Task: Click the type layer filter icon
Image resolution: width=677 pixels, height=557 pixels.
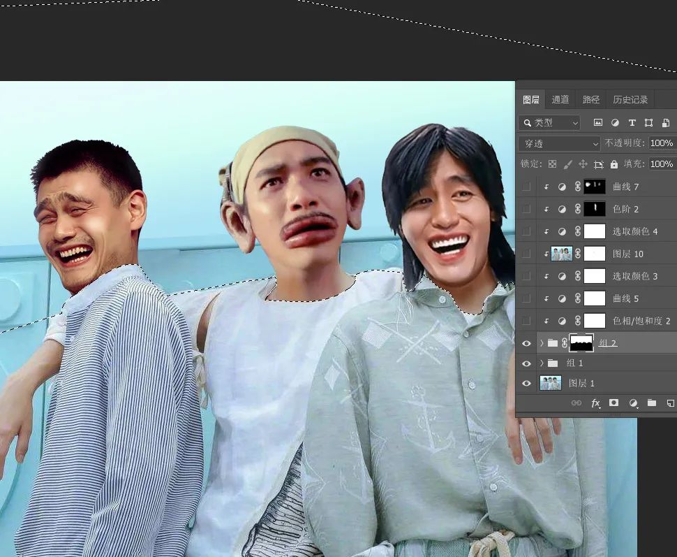Action: pyautogui.click(x=632, y=122)
